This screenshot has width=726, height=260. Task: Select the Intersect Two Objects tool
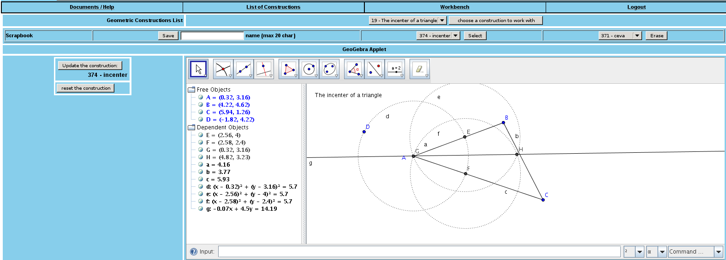pyautogui.click(x=223, y=69)
